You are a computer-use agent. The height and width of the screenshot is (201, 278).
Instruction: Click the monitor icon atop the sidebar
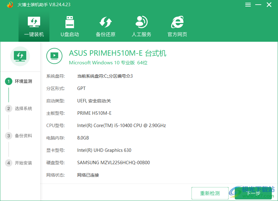tap(20, 56)
